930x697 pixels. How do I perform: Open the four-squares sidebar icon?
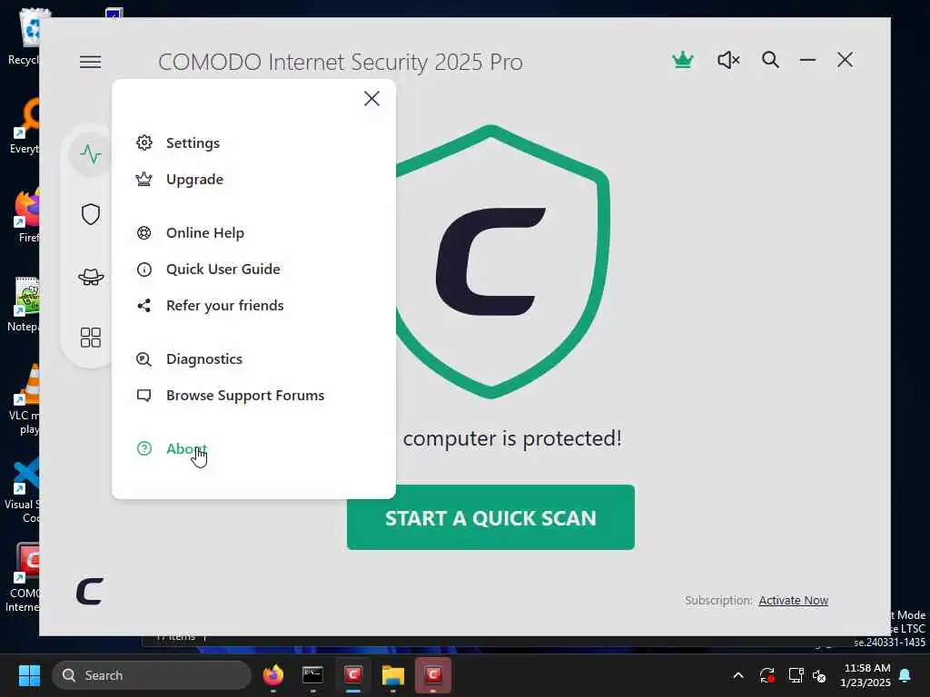91,338
